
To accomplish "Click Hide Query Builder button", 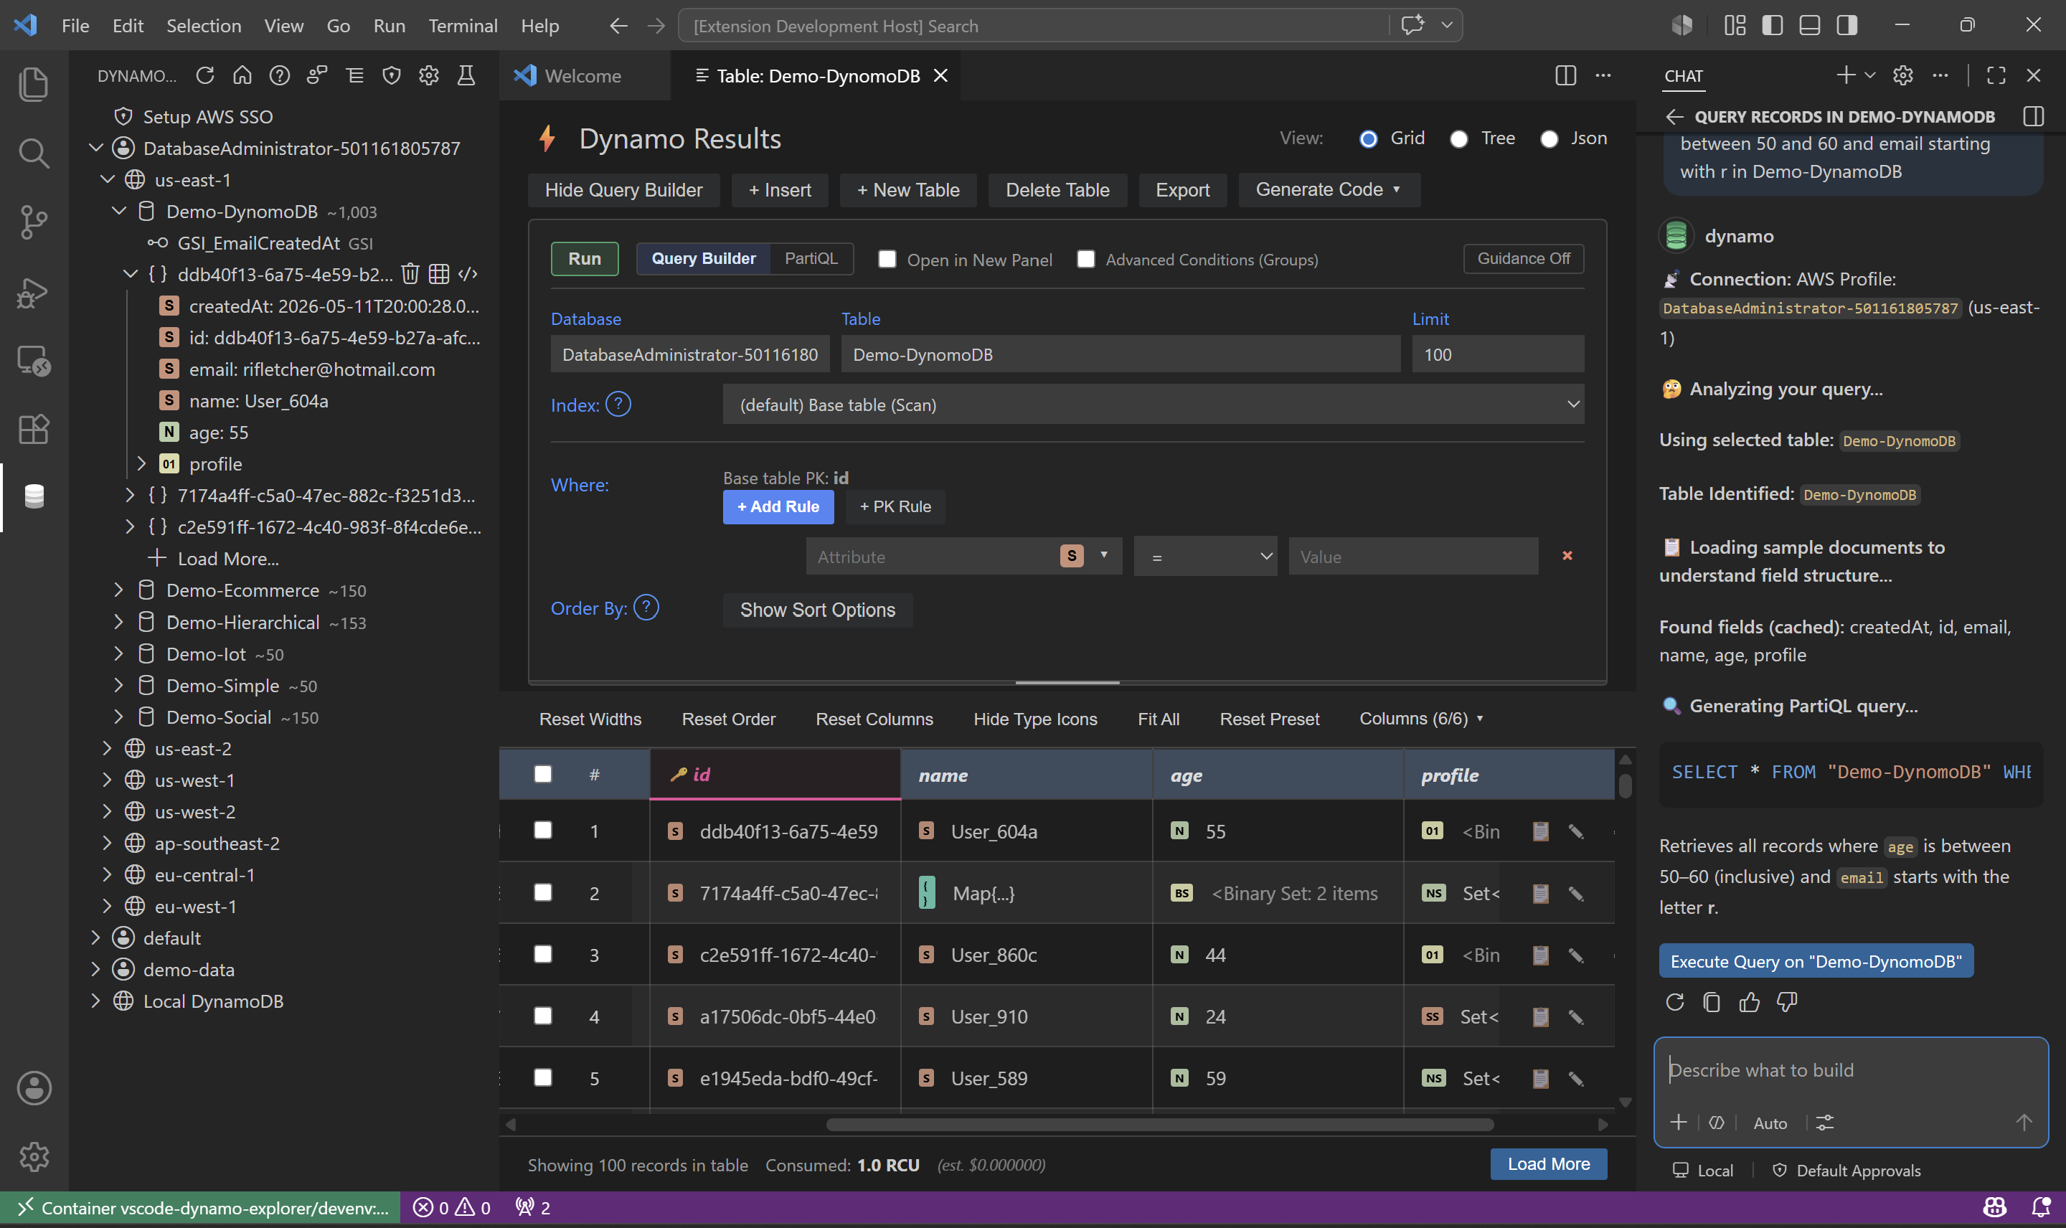I will pyautogui.click(x=624, y=190).
